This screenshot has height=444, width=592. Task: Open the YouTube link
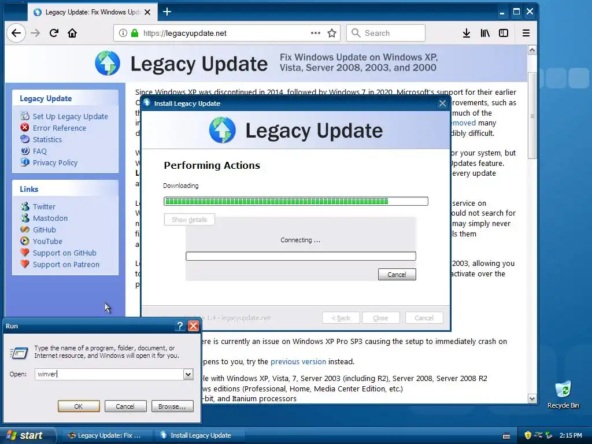(47, 241)
